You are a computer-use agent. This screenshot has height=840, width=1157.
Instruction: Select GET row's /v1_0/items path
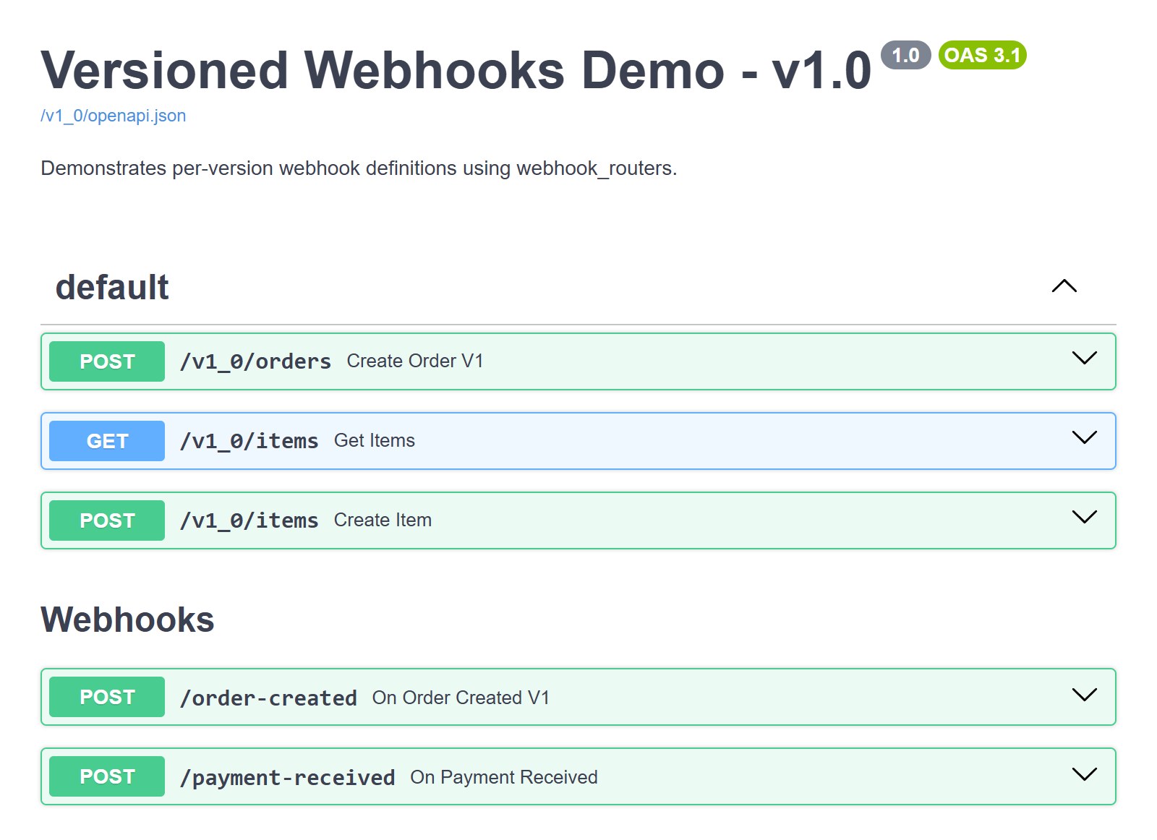249,441
